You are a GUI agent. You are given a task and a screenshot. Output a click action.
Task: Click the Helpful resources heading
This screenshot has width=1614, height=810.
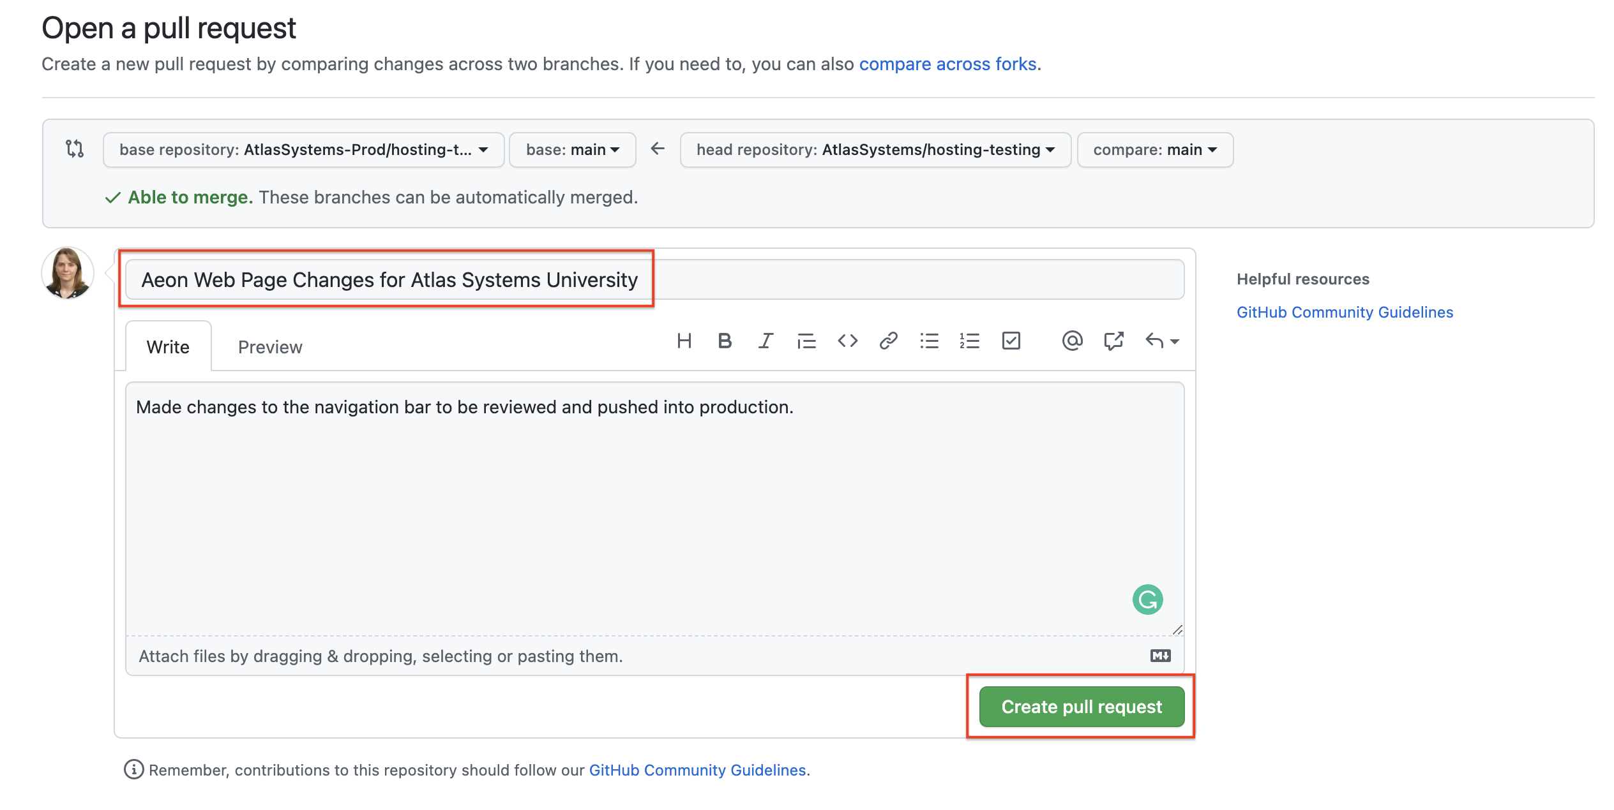(x=1302, y=279)
